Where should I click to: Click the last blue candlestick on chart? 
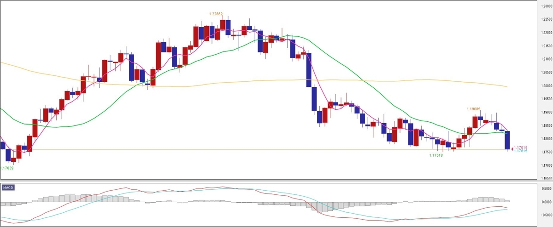coord(507,141)
